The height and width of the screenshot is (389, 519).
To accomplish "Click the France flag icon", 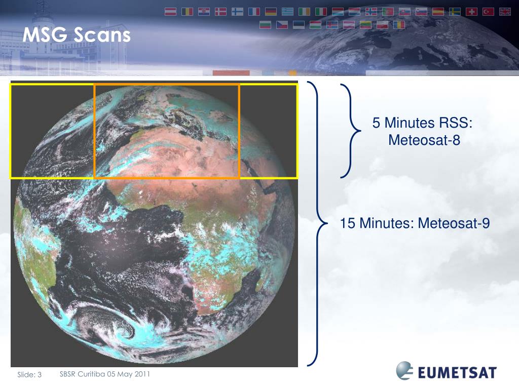I will [254, 12].
